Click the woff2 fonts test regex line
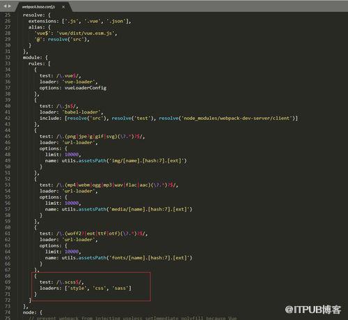The image size is (348, 320). point(93,234)
